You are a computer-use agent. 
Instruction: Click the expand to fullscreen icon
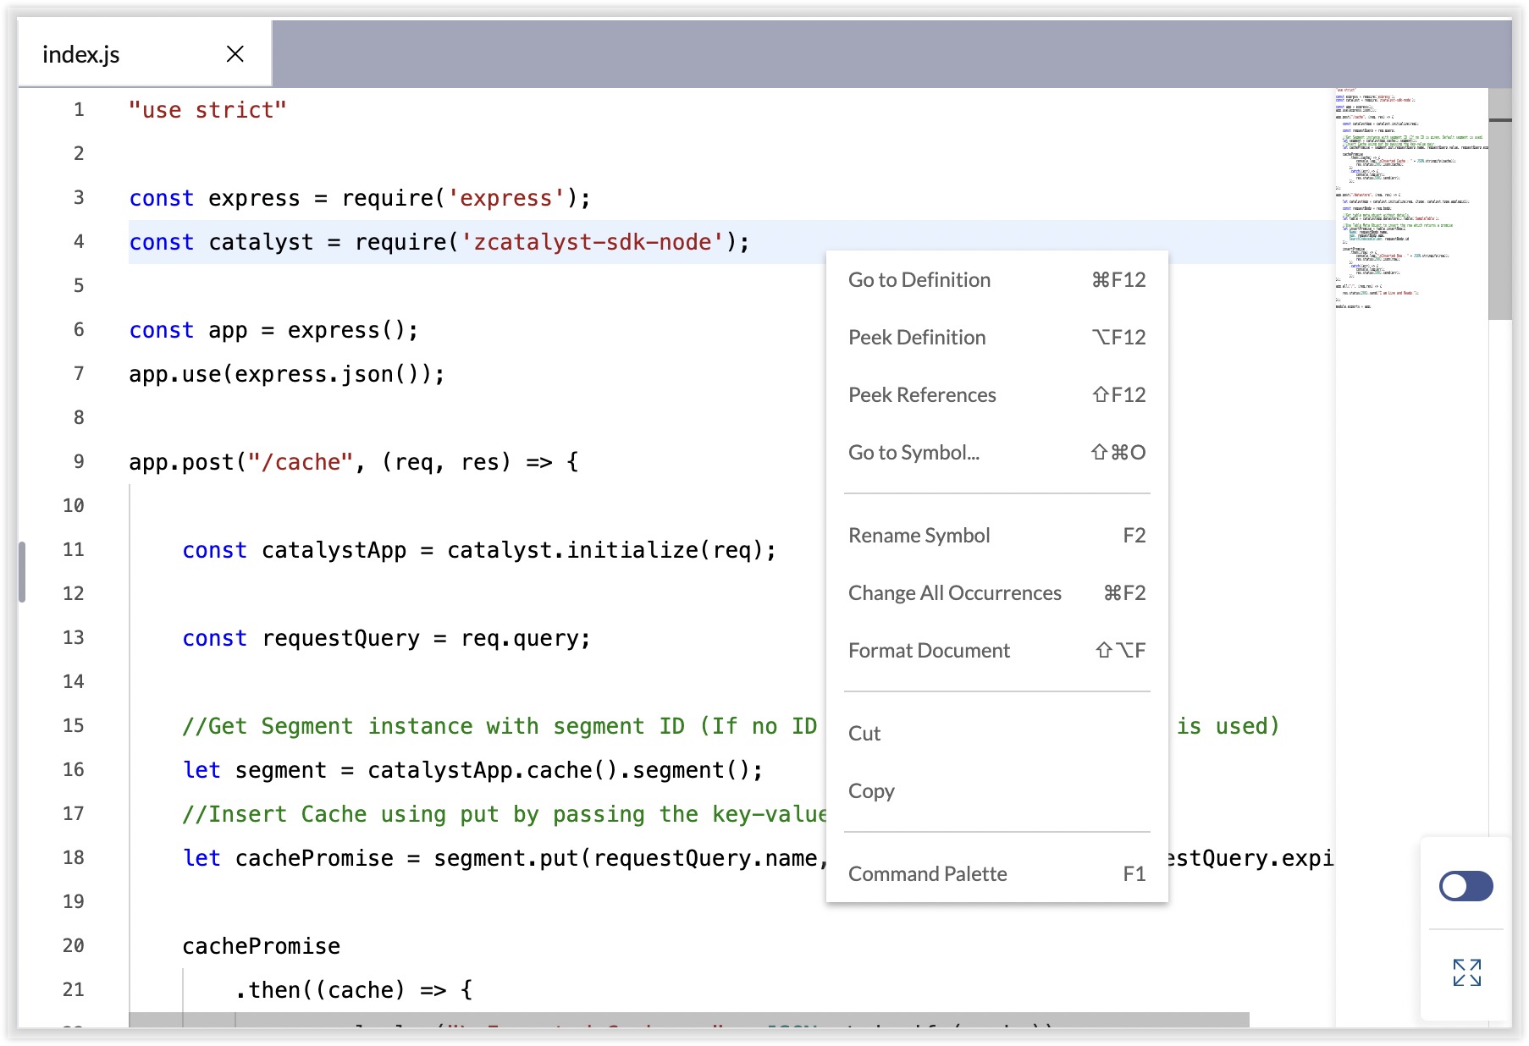(x=1466, y=972)
